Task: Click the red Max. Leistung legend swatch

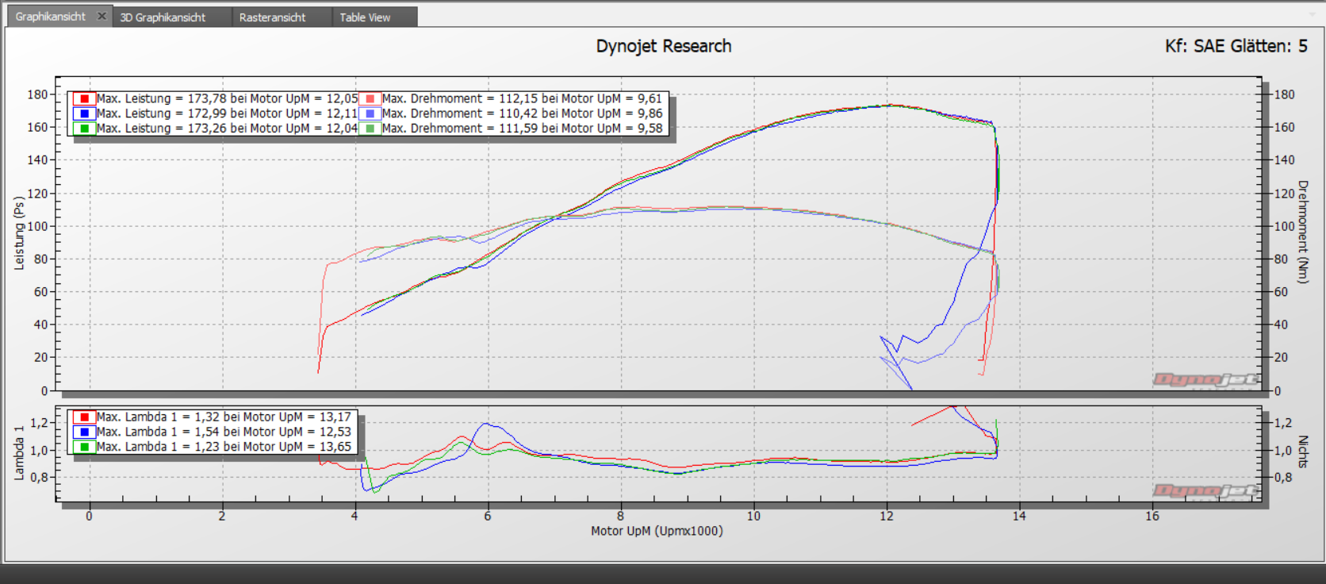Action: (x=84, y=99)
